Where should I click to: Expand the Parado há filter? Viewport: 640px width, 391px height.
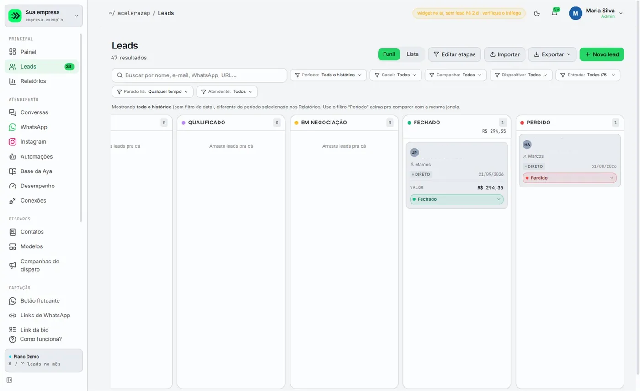click(x=153, y=91)
